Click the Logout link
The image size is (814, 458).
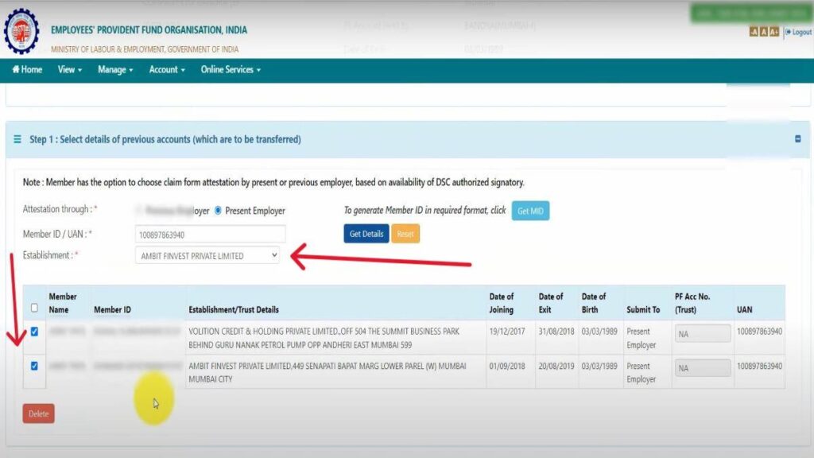[x=798, y=32]
